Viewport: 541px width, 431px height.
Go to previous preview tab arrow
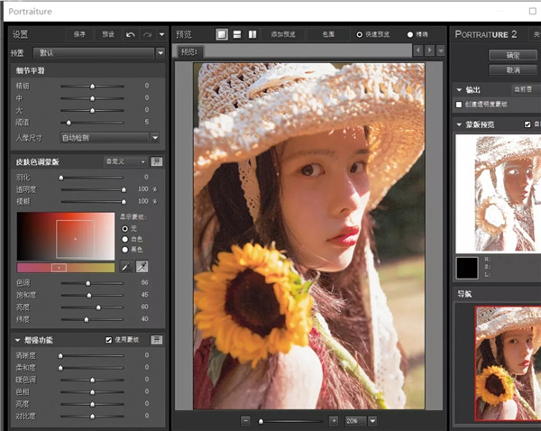tap(417, 50)
